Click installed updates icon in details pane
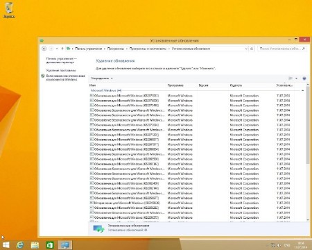This screenshot has width=312, height=250. tap(98, 228)
